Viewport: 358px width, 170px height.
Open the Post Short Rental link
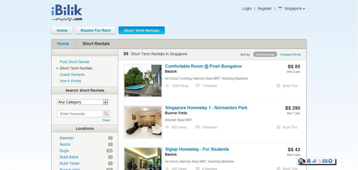pos(74,62)
